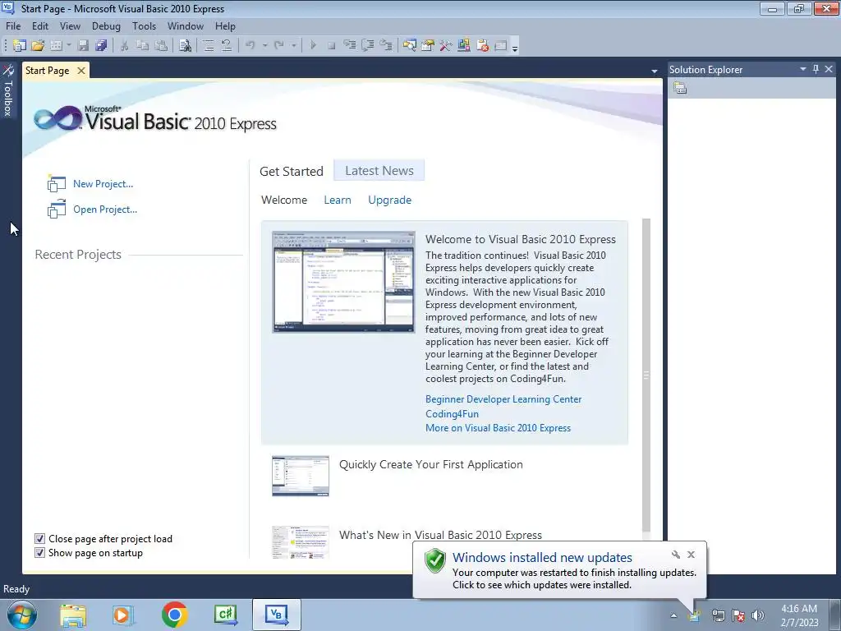This screenshot has height=631, width=841.
Task: Click the Redo toolbar icon
Action: (x=279, y=46)
